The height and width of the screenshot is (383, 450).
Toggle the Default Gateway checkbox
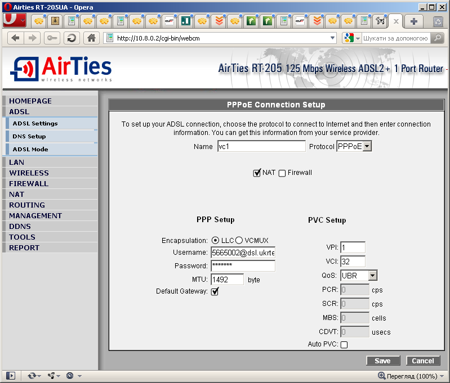coord(215,291)
